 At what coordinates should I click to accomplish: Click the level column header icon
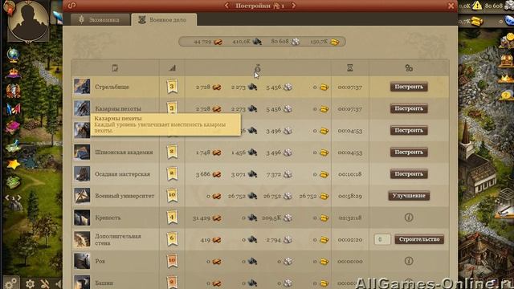(173, 68)
